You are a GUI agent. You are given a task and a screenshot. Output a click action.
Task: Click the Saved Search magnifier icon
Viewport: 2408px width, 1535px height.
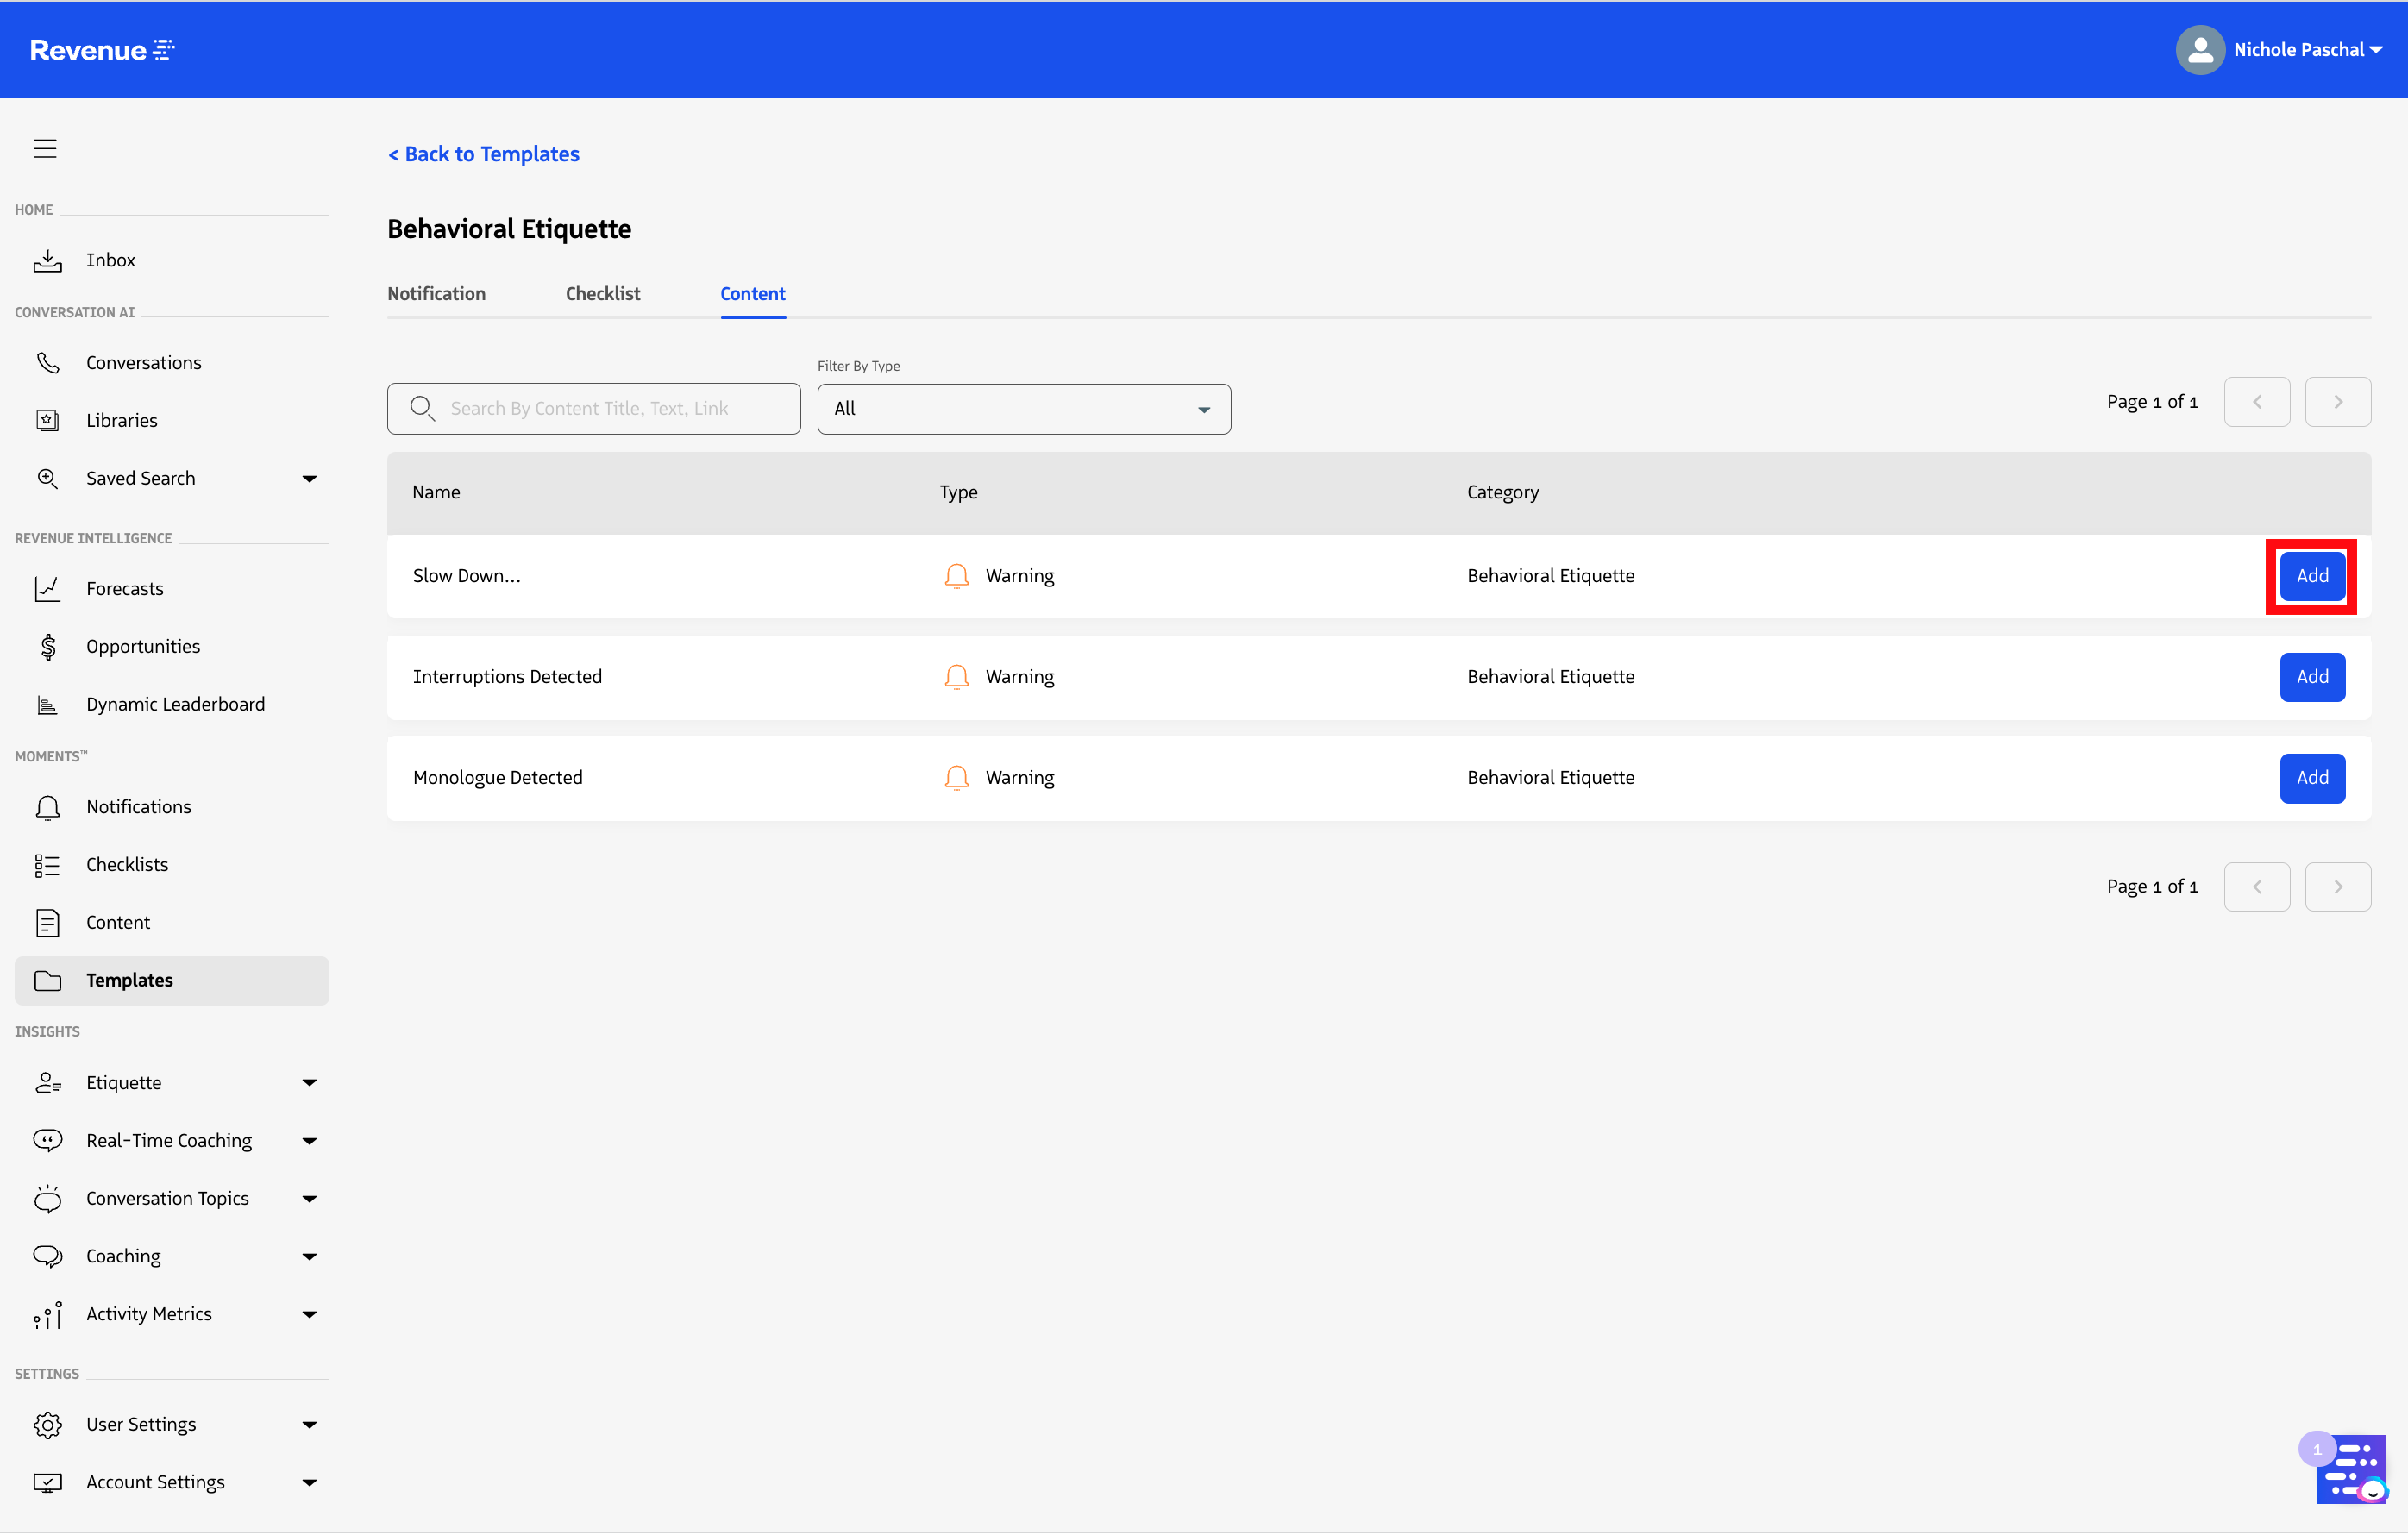(x=48, y=478)
